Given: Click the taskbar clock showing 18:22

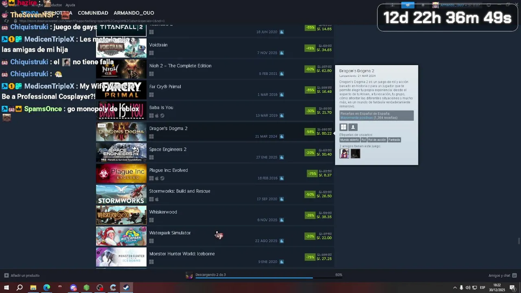Looking at the screenshot, I should [497, 288].
